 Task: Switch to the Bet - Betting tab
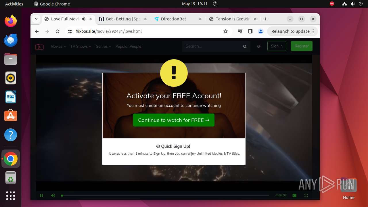coord(123,19)
